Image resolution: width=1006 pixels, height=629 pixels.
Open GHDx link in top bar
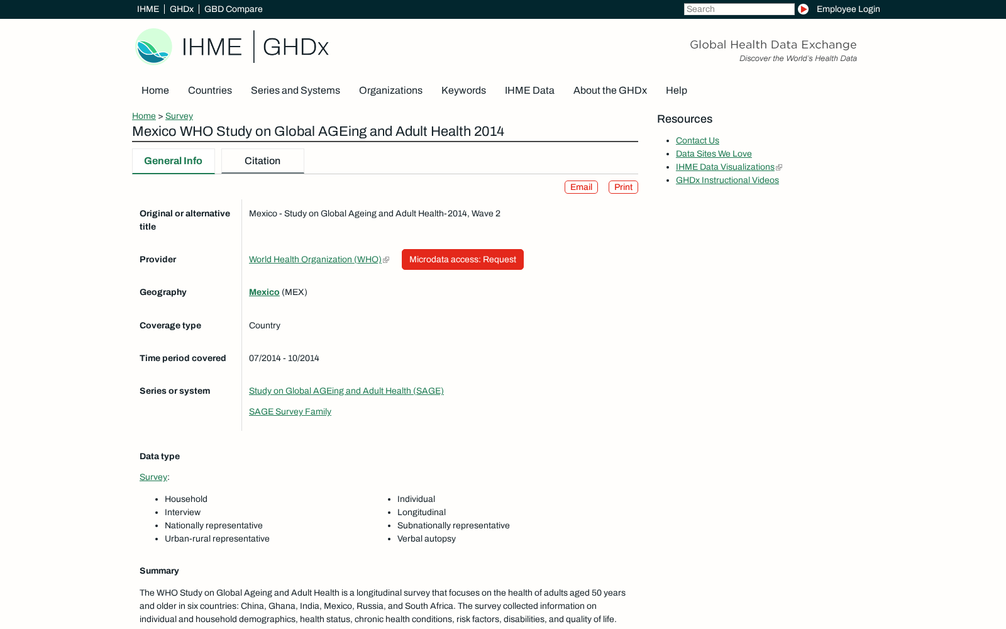pos(182,9)
